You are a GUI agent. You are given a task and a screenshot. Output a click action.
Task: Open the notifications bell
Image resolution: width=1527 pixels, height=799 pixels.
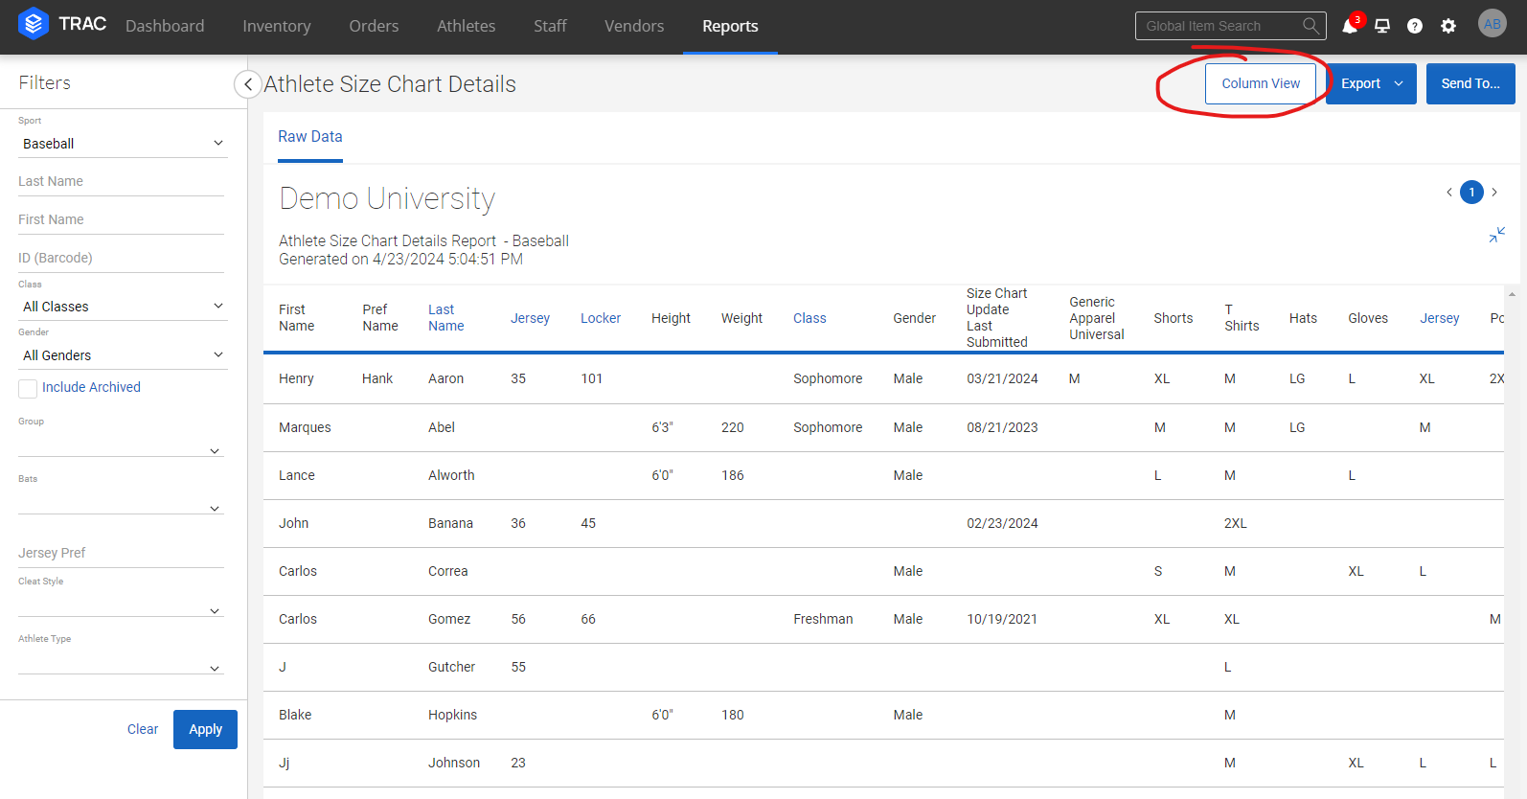click(1350, 26)
